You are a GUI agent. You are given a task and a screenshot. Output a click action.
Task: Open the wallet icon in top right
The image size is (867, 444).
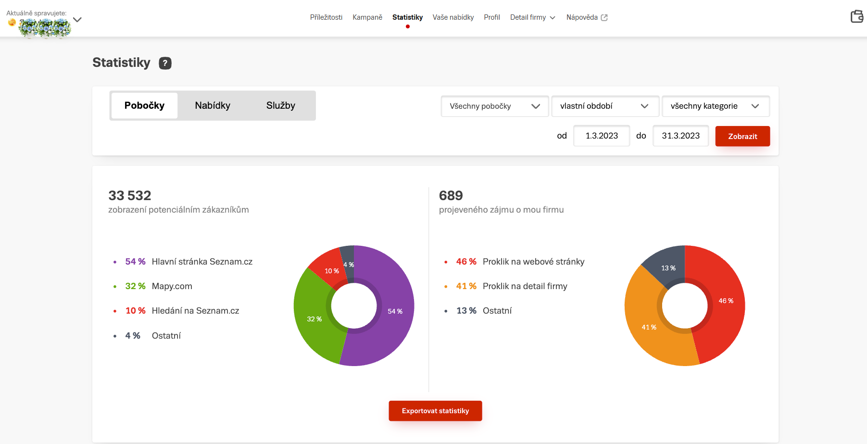pyautogui.click(x=856, y=17)
